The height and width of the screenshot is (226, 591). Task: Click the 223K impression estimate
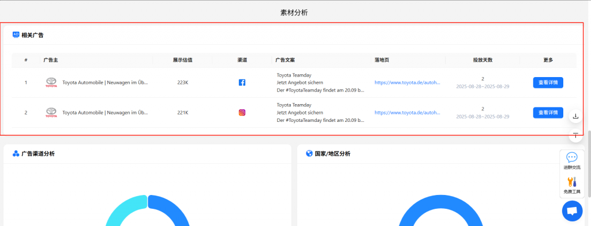click(x=182, y=83)
